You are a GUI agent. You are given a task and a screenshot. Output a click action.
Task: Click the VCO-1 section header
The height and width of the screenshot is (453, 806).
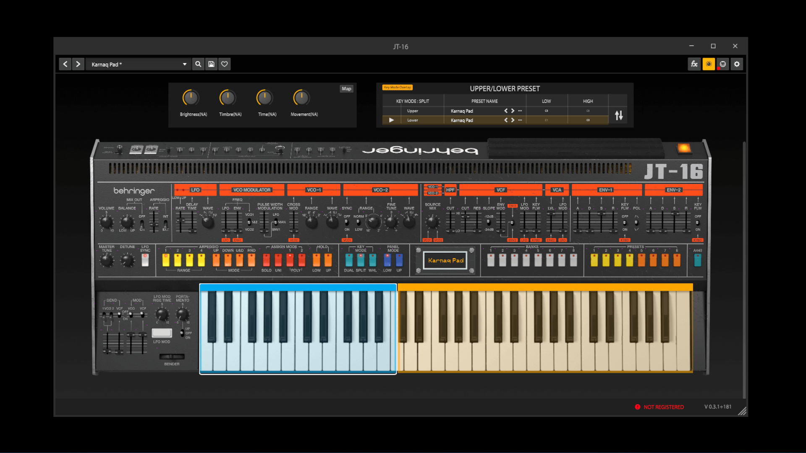[x=314, y=190]
